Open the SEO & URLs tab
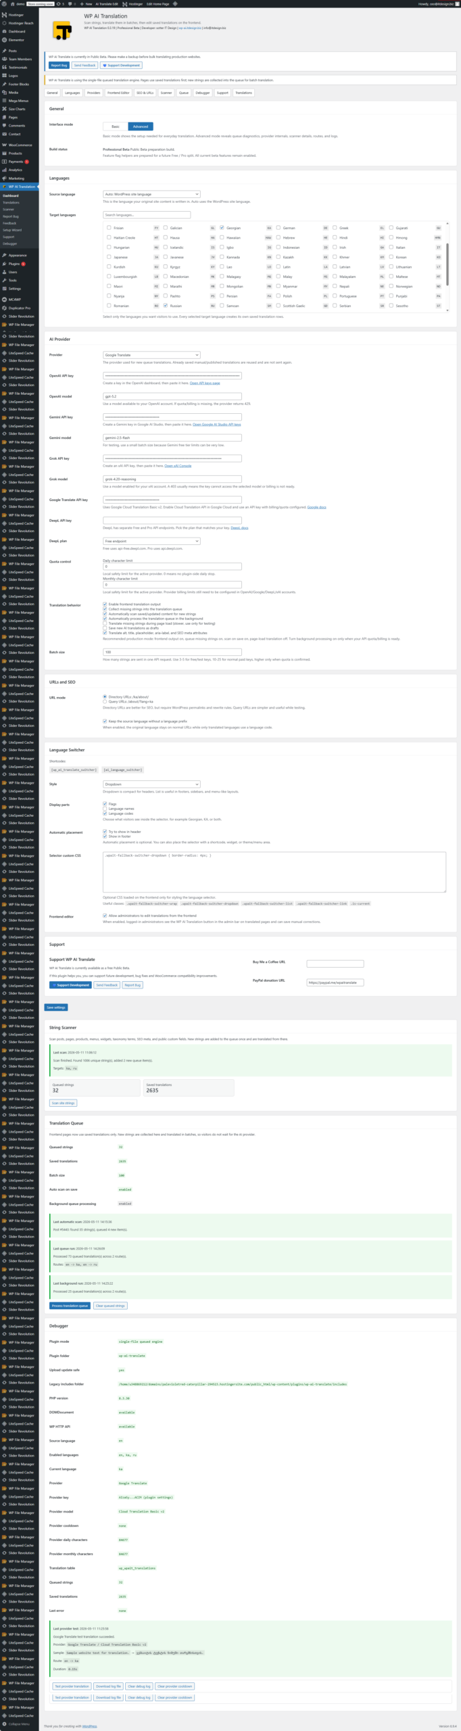461x1731 pixels. coord(145,93)
